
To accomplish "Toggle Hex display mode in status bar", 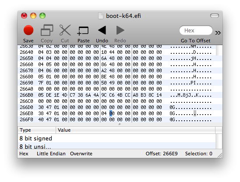I will pyautogui.click(x=24, y=154).
